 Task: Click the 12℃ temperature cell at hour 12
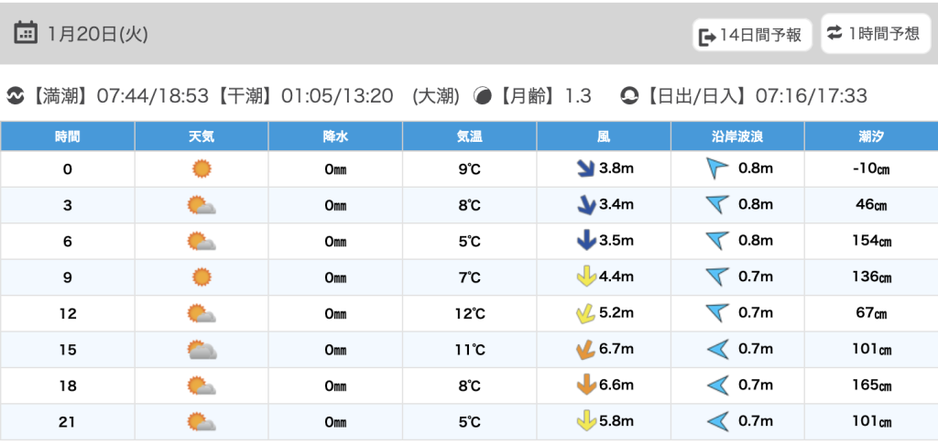tap(469, 313)
